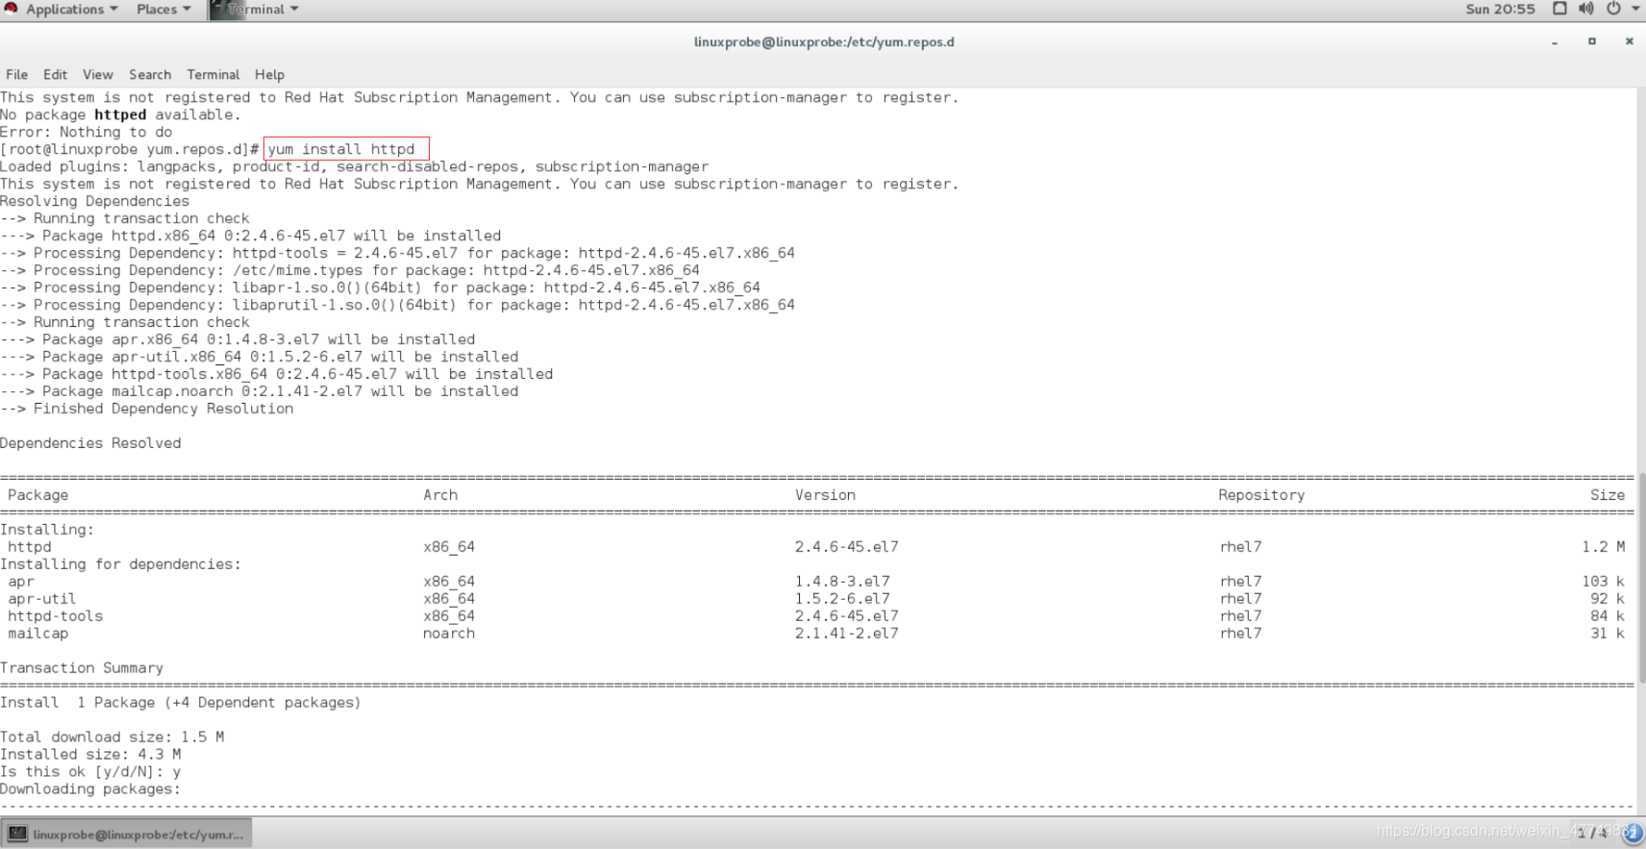This screenshot has height=849, width=1646.
Task: Open the Edit menu
Action: click(x=55, y=75)
